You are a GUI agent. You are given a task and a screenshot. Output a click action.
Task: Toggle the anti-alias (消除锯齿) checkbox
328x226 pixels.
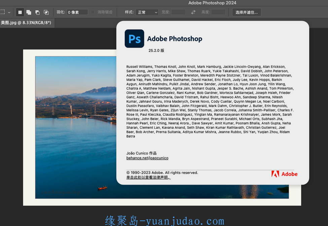pos(93,12)
